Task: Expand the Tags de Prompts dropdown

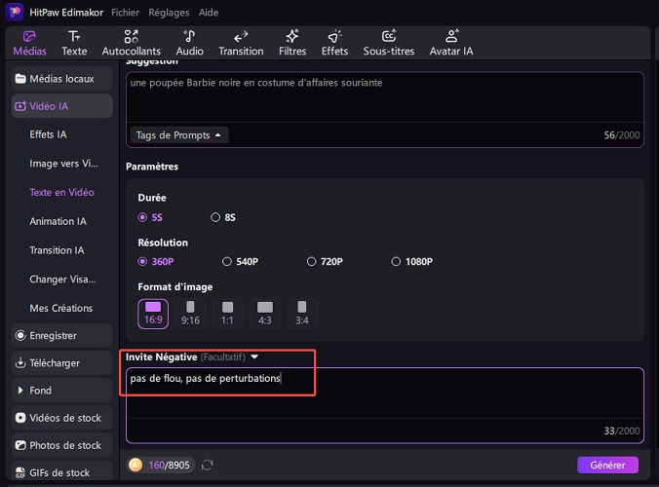Action: point(179,134)
